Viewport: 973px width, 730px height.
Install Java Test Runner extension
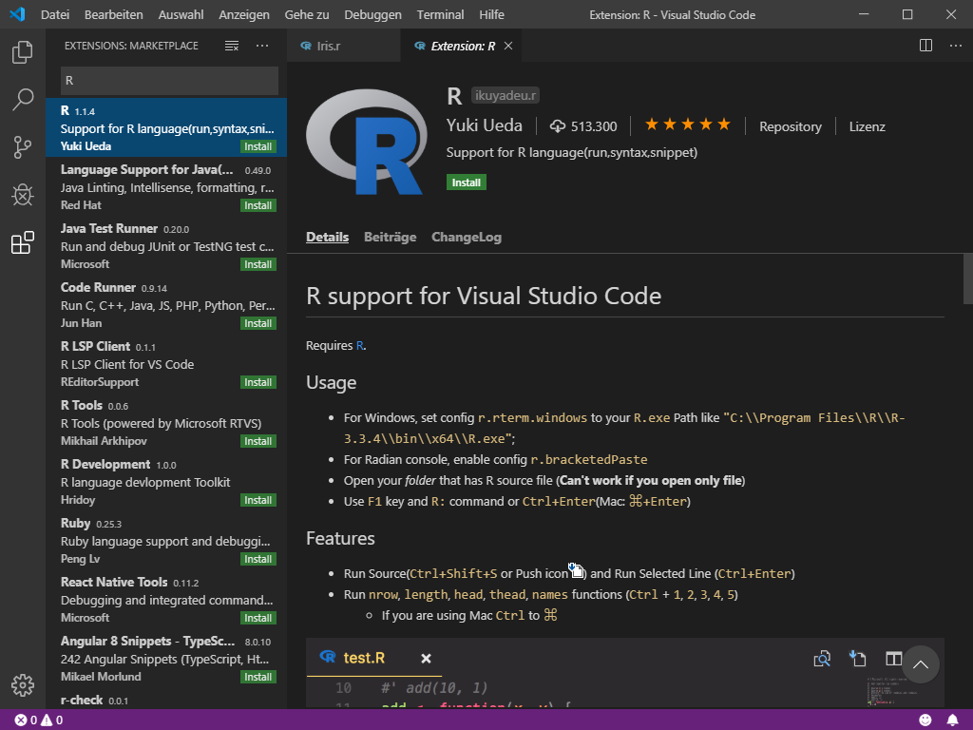(x=258, y=264)
